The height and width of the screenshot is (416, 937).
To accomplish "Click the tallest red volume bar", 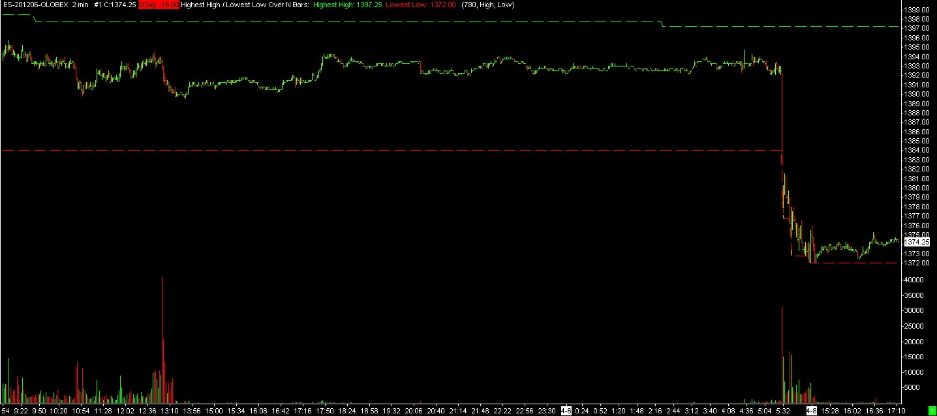I will coord(162,339).
